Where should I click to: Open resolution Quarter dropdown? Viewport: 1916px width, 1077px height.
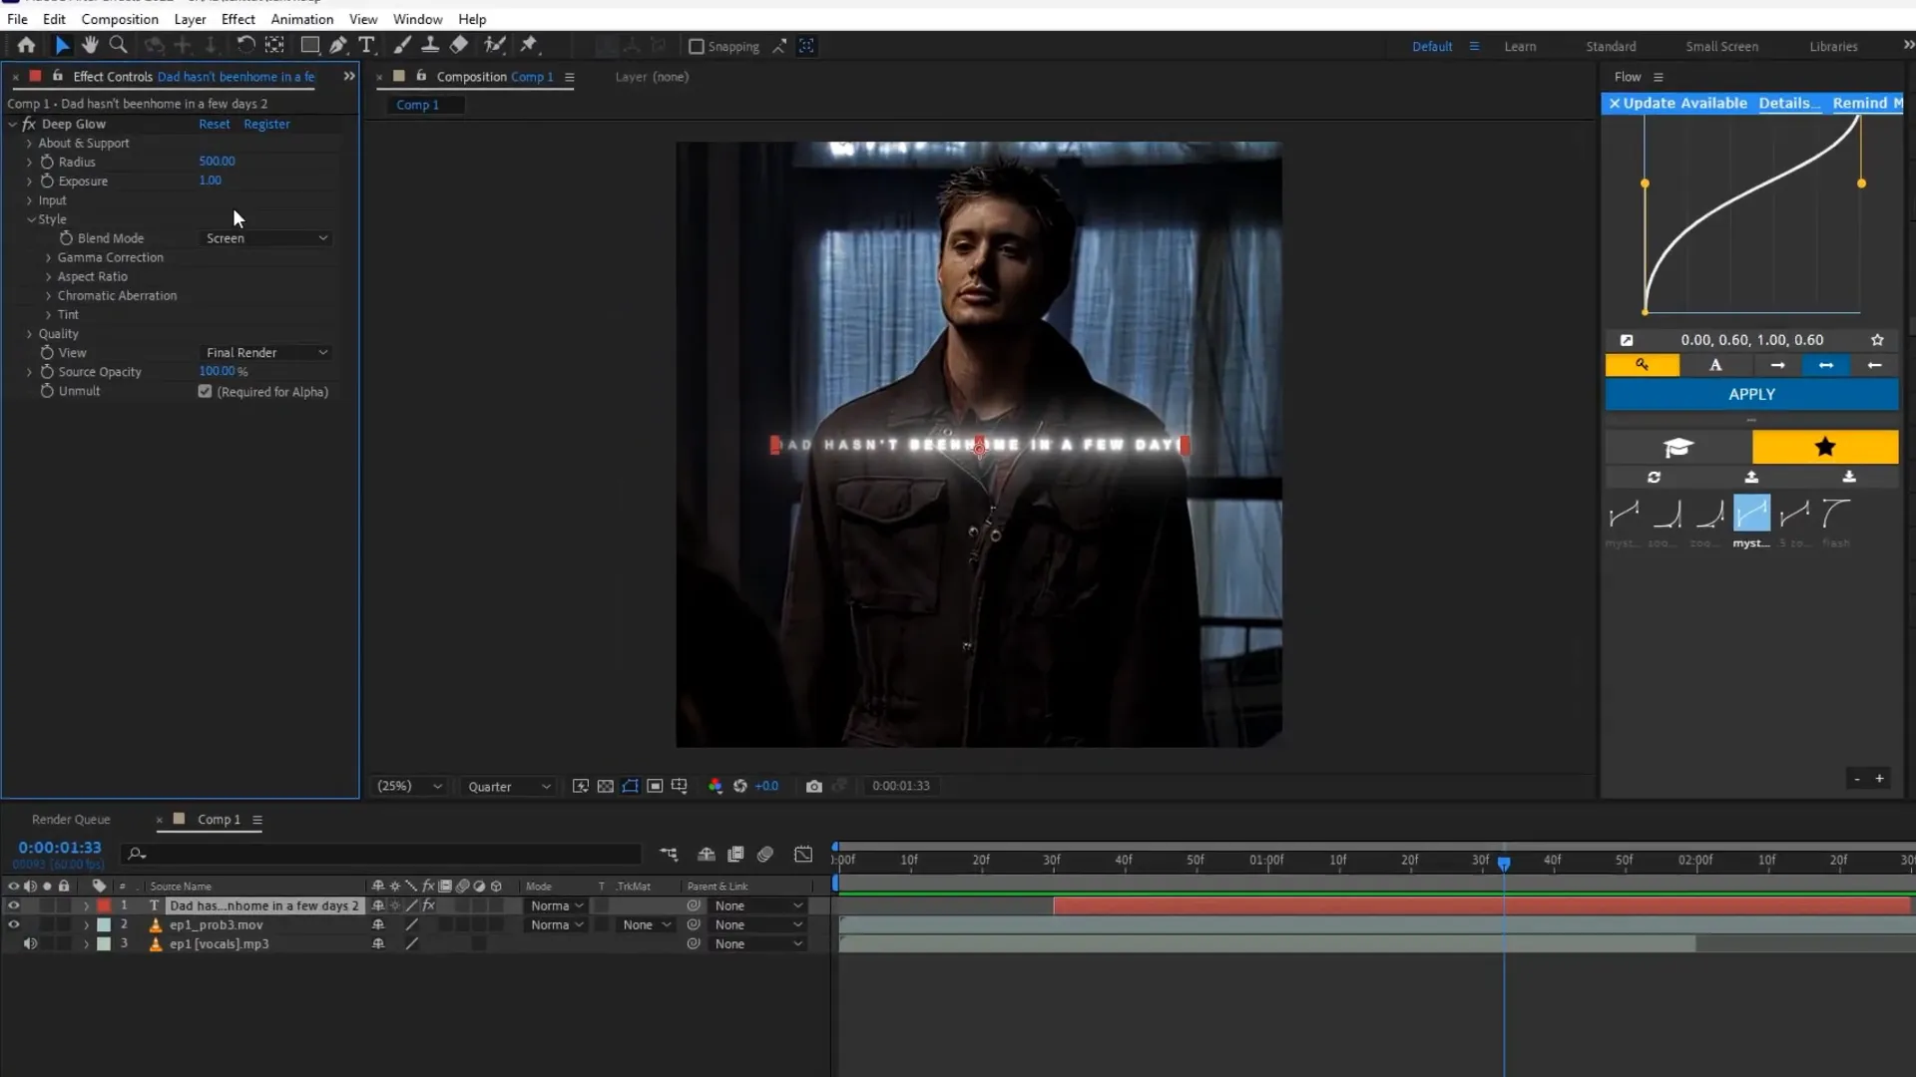tap(509, 786)
